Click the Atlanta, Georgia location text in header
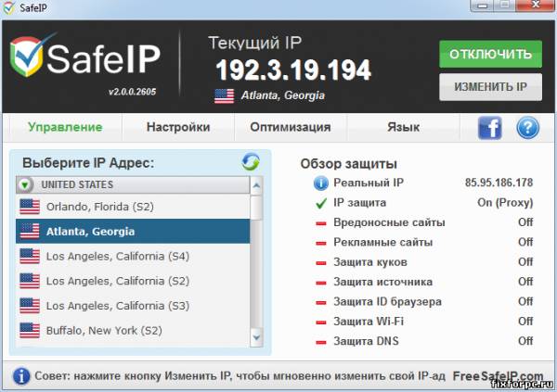The image size is (557, 392). coord(283,95)
